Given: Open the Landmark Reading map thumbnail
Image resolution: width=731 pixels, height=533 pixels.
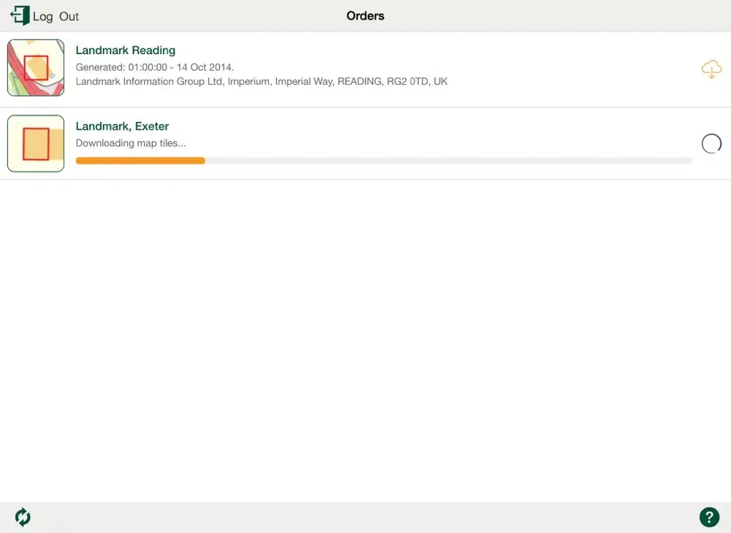Looking at the screenshot, I should (36, 68).
